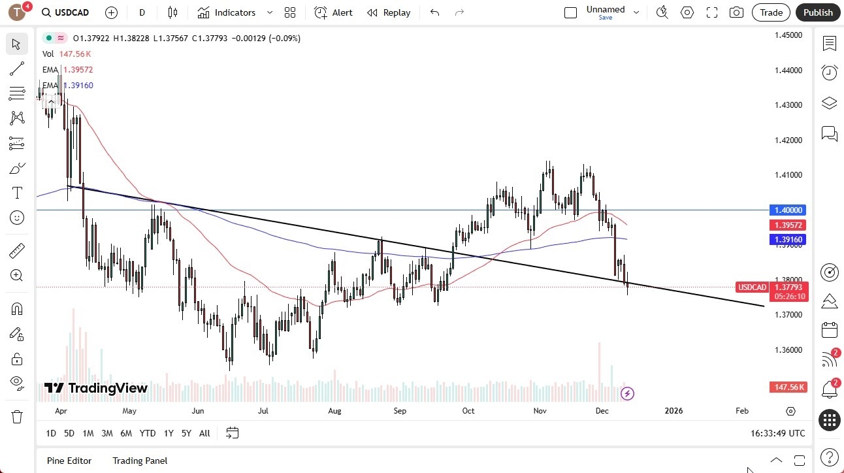Screen dimensions: 844x473
Task: Click the Publish button
Action: pyautogui.click(x=817, y=12)
